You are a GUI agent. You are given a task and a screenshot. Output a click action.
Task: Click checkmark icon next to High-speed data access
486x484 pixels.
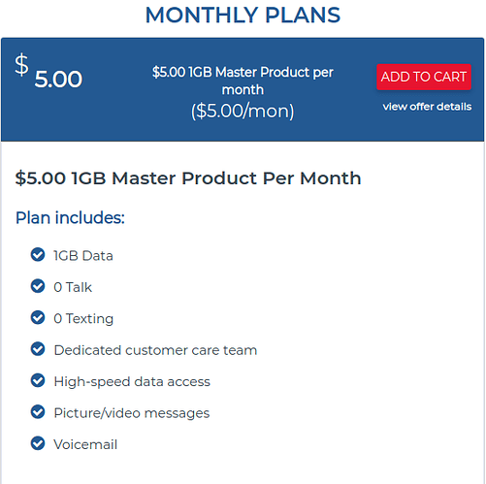coord(38,380)
